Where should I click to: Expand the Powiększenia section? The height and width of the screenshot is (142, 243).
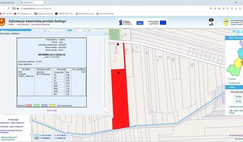point(235,83)
